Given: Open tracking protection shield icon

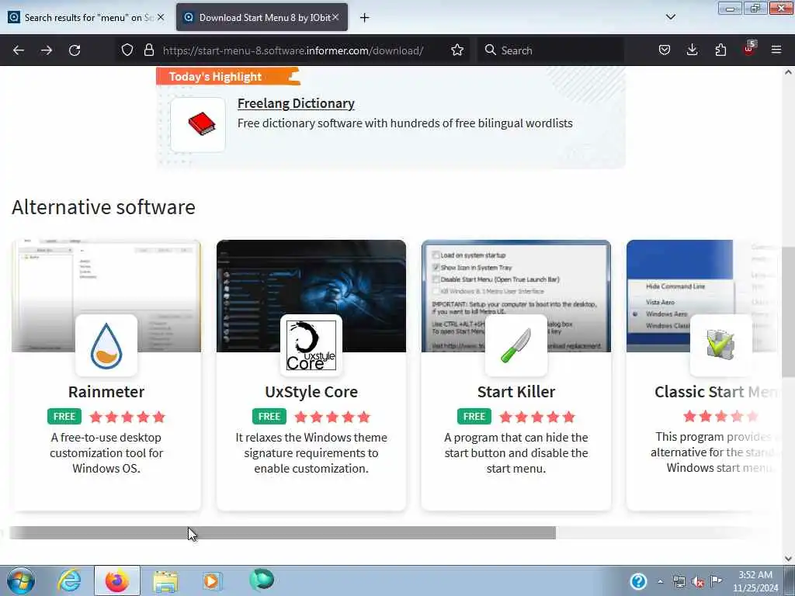Looking at the screenshot, I should [x=127, y=50].
